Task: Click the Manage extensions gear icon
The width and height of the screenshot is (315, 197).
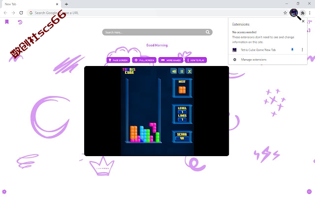Action: [235, 60]
